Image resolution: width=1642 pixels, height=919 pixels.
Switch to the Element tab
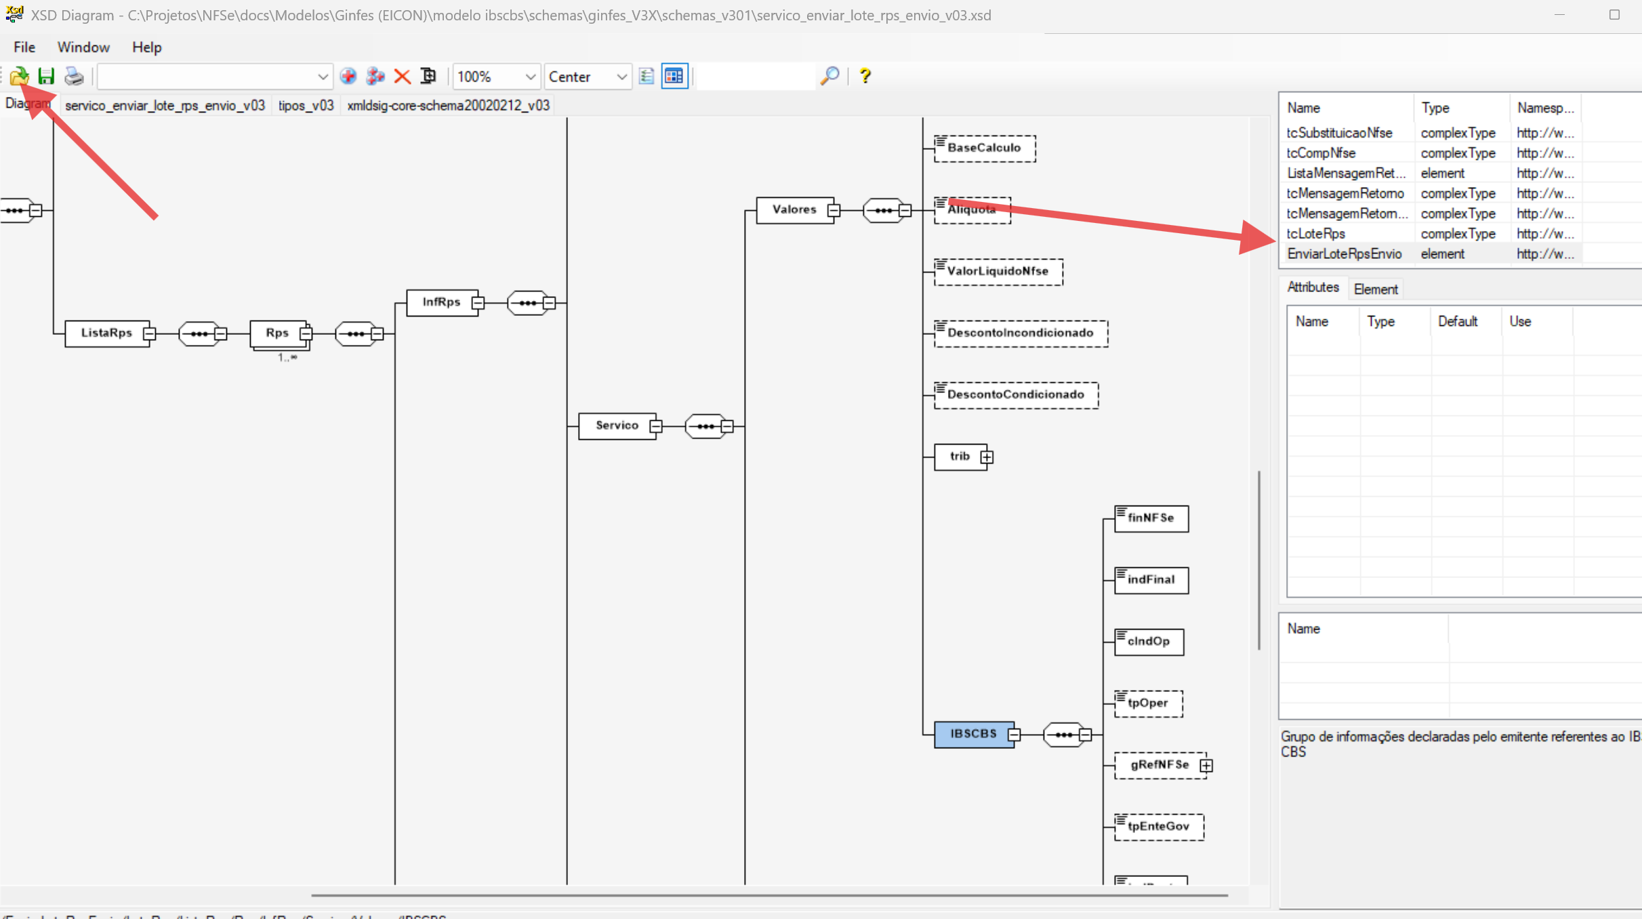tap(1375, 289)
